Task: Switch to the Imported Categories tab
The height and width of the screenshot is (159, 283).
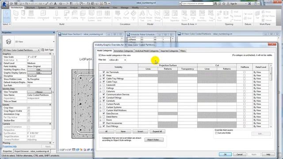Action: point(169,51)
